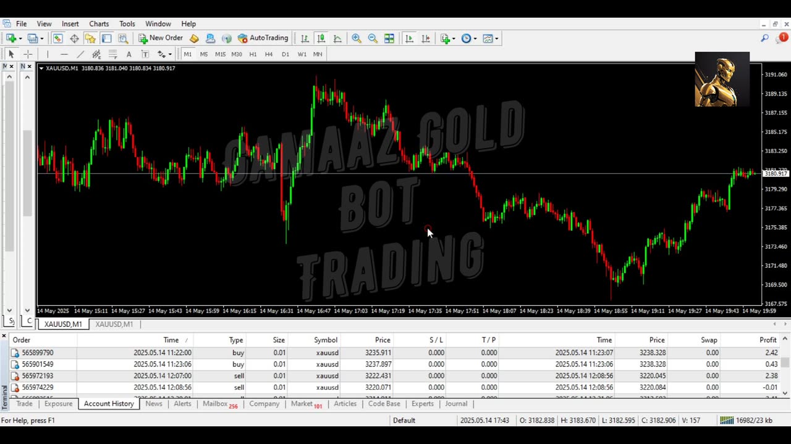The height and width of the screenshot is (444, 791).
Task: Open the Templates dropdown
Action: pyautogui.click(x=490, y=38)
